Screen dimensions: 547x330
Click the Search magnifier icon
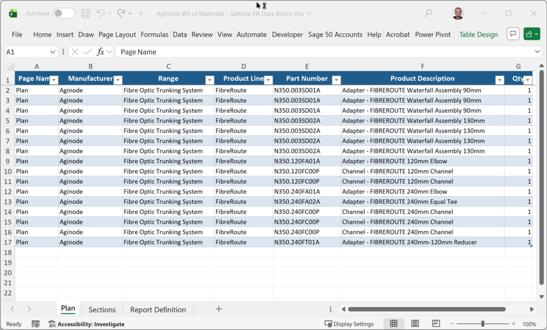428,13
